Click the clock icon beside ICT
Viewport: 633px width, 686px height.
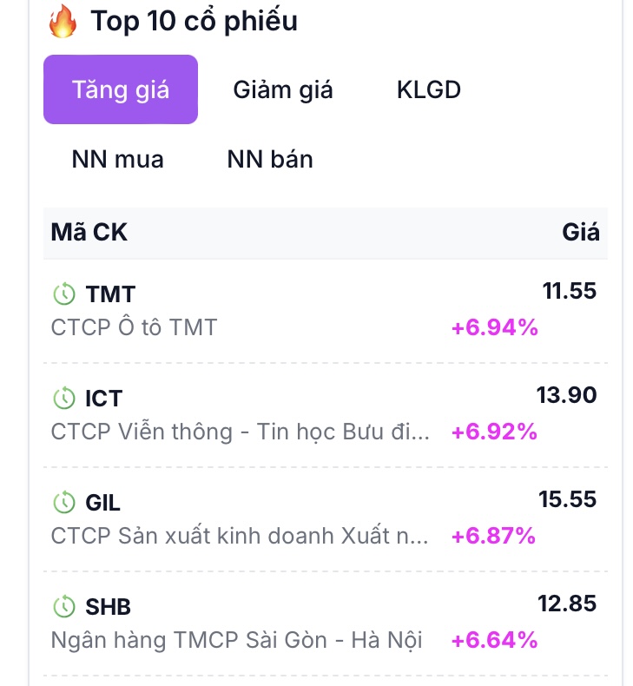(x=63, y=399)
